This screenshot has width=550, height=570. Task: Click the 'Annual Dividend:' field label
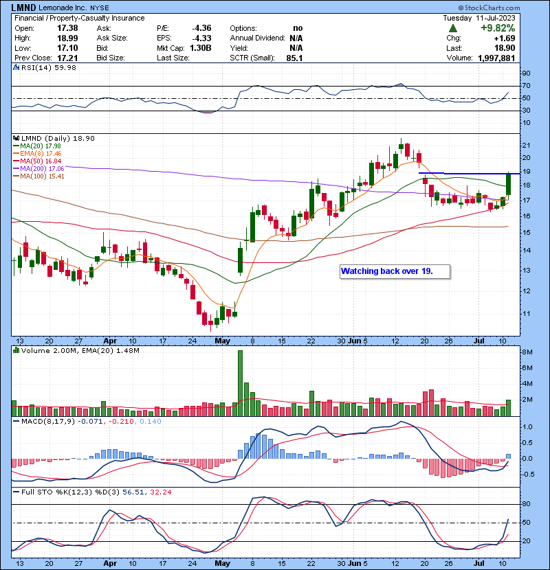[x=257, y=38]
